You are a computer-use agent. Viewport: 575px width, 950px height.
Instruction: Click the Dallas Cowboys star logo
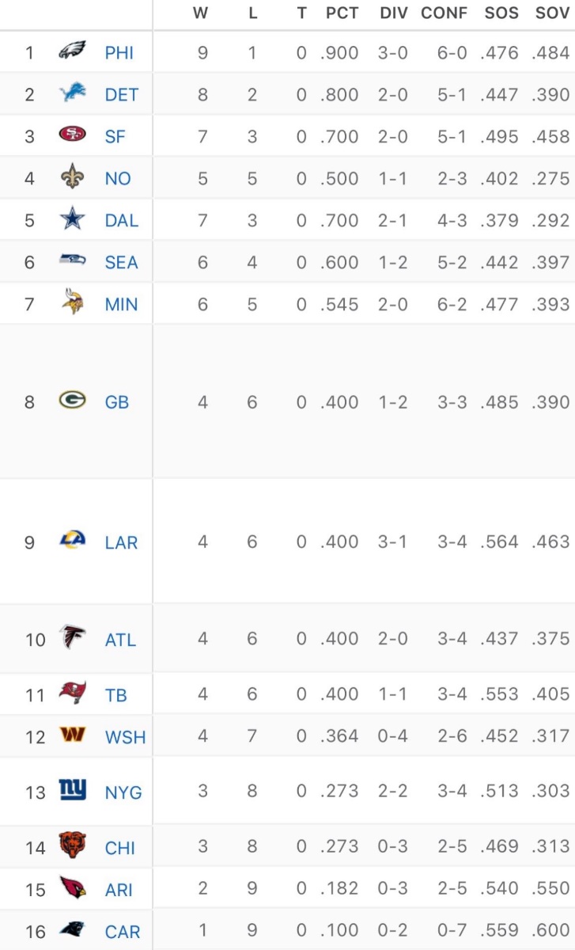pyautogui.click(x=72, y=219)
